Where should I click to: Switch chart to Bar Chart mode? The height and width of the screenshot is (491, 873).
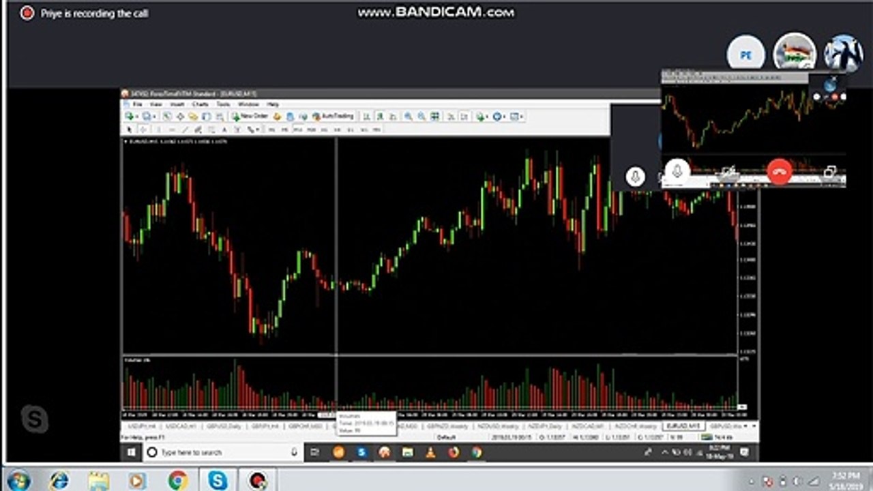367,117
